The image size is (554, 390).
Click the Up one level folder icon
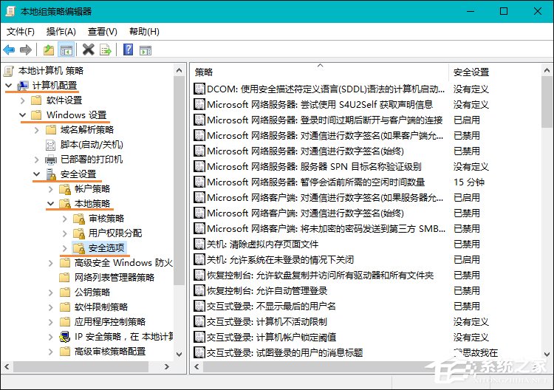49,50
